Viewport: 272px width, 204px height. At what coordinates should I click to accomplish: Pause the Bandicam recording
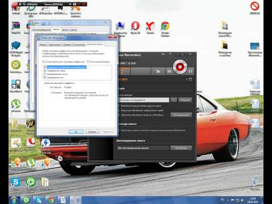pyautogui.click(x=190, y=71)
